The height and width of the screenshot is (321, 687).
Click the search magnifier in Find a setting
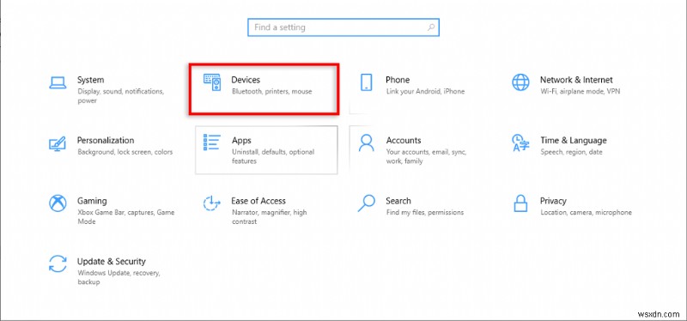(x=431, y=27)
